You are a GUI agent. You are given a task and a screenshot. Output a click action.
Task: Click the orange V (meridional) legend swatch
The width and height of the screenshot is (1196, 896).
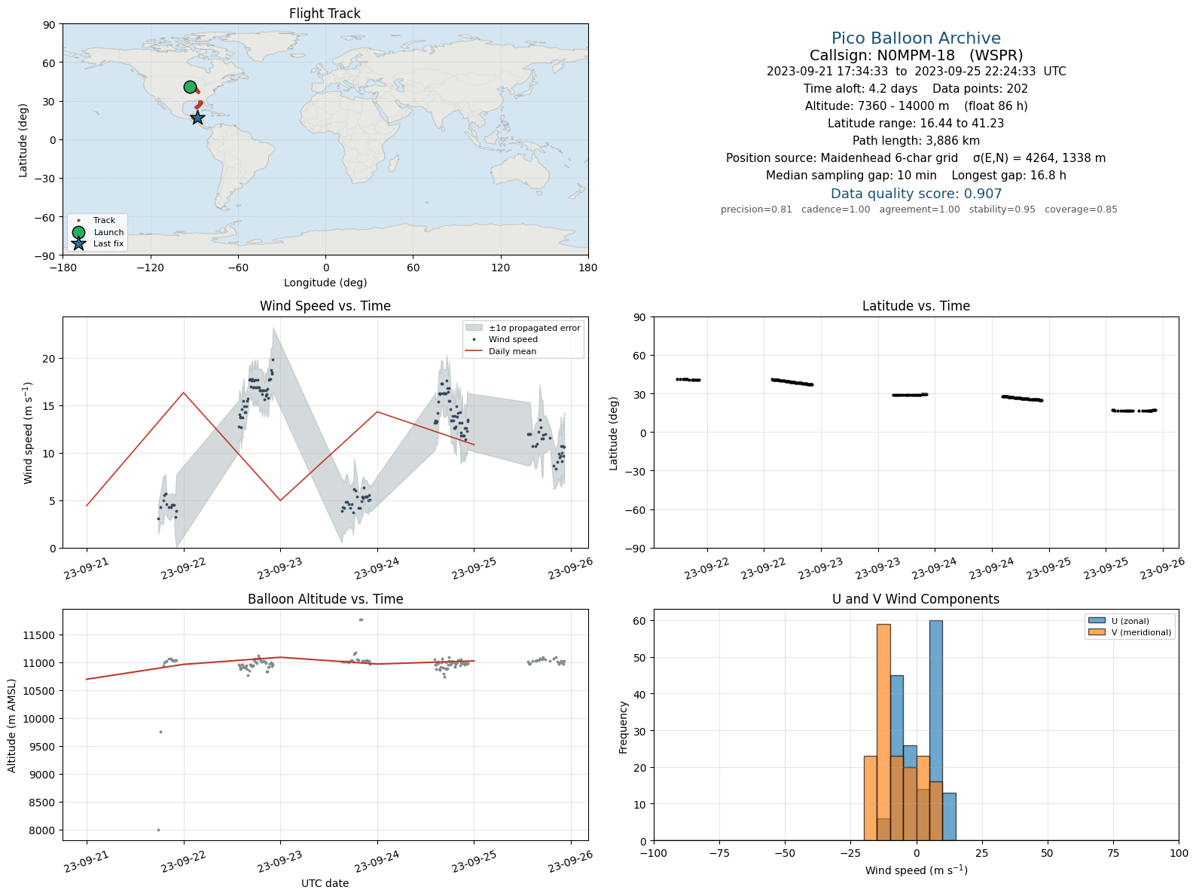1097,632
